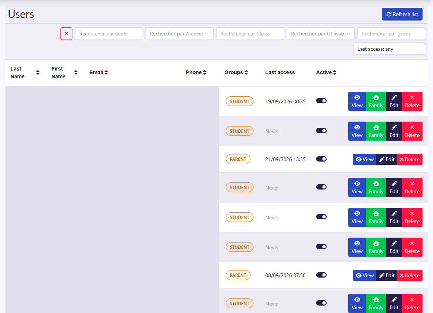Select the date 08/09/2026 07:58
Viewport: 433px width, 313px height.
click(285, 275)
